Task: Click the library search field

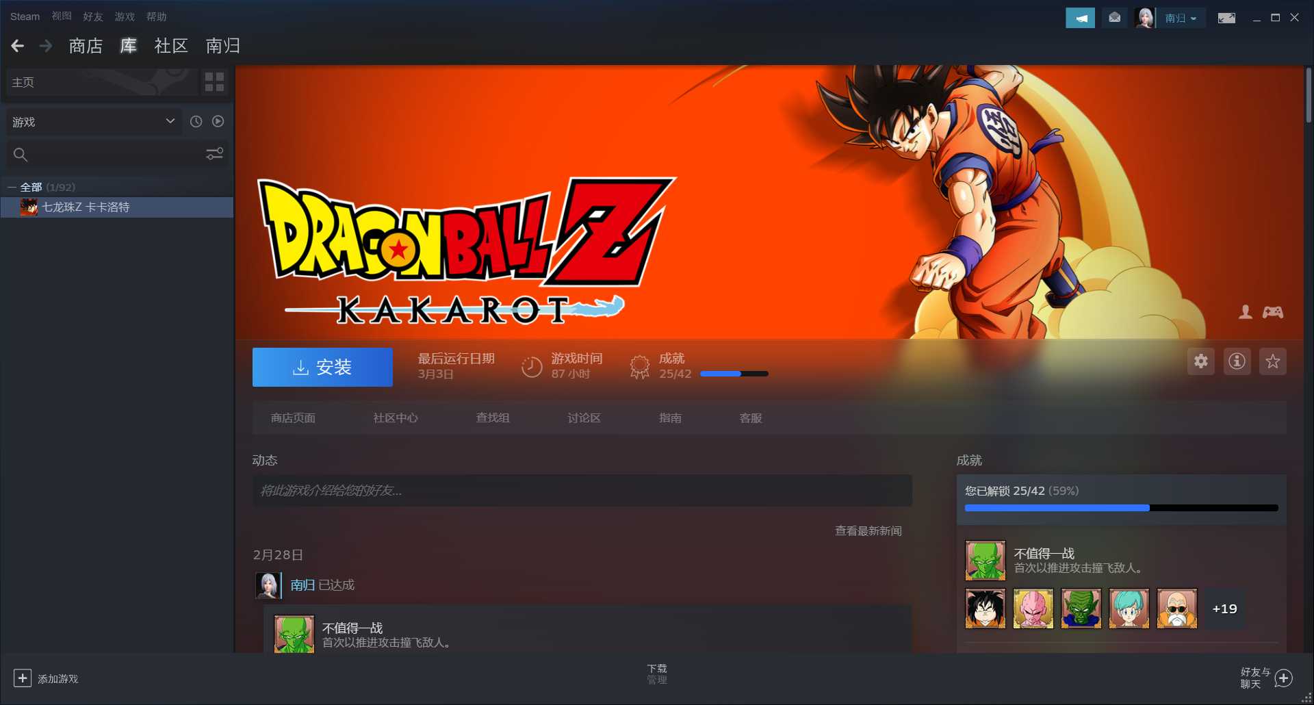Action: click(118, 154)
